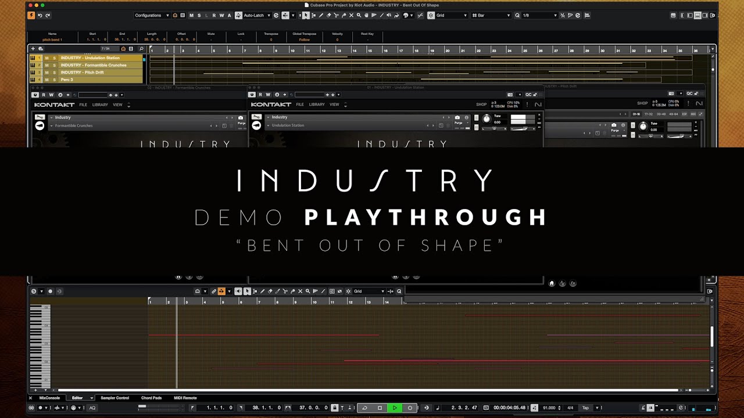
Task: Open the Grid dropdown in key editor toolbar
Action: (369, 291)
